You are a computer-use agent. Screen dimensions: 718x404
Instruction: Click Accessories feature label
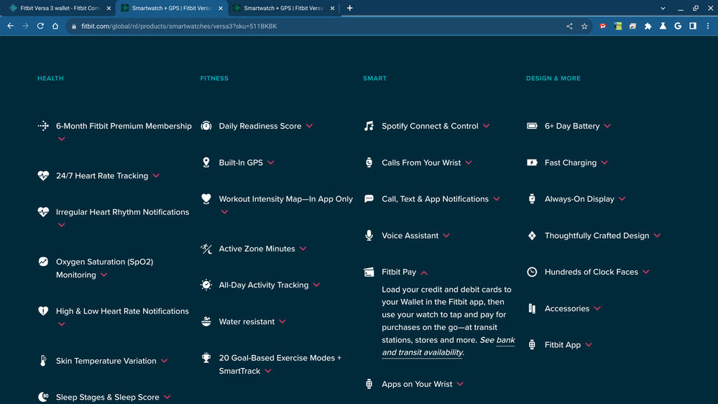click(x=567, y=308)
